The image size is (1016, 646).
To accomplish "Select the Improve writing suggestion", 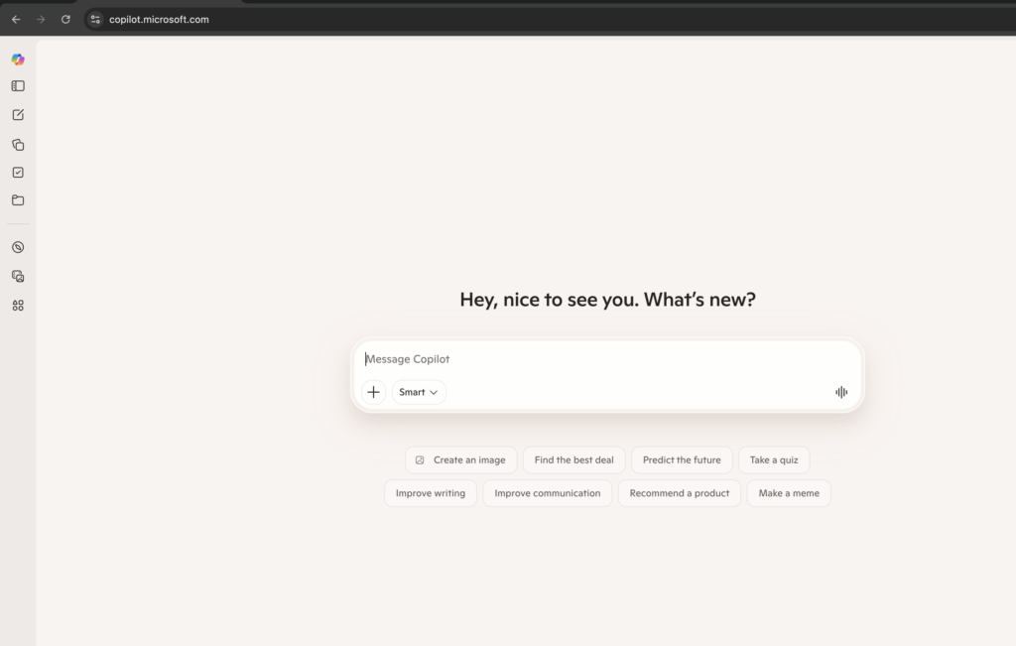I will tap(431, 493).
